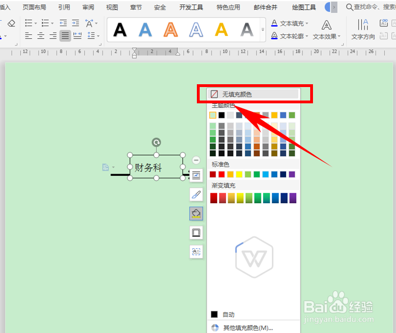
Task: Open the 特色应用 tab
Action: [228, 7]
